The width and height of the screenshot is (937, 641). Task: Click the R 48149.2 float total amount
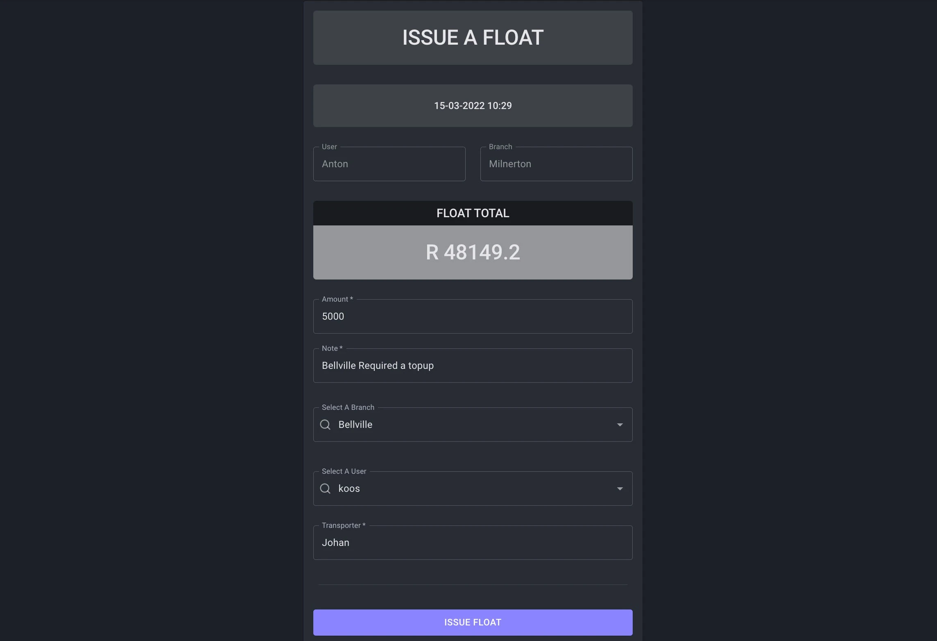pyautogui.click(x=473, y=252)
